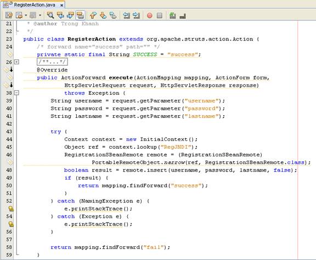The height and width of the screenshot is (260, 316).
Task: Start macro recording with the red button
Action: [x=149, y=15]
